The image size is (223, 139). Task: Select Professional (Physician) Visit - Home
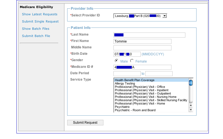point(151,103)
